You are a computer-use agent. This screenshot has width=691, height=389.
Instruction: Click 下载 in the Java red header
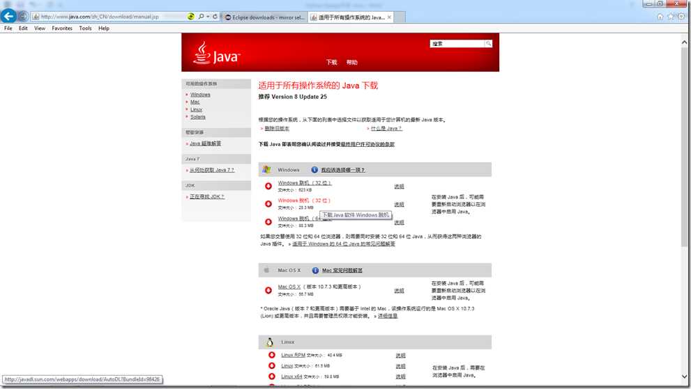coord(331,63)
